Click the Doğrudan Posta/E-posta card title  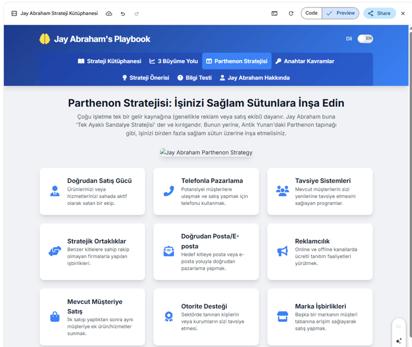(210, 241)
